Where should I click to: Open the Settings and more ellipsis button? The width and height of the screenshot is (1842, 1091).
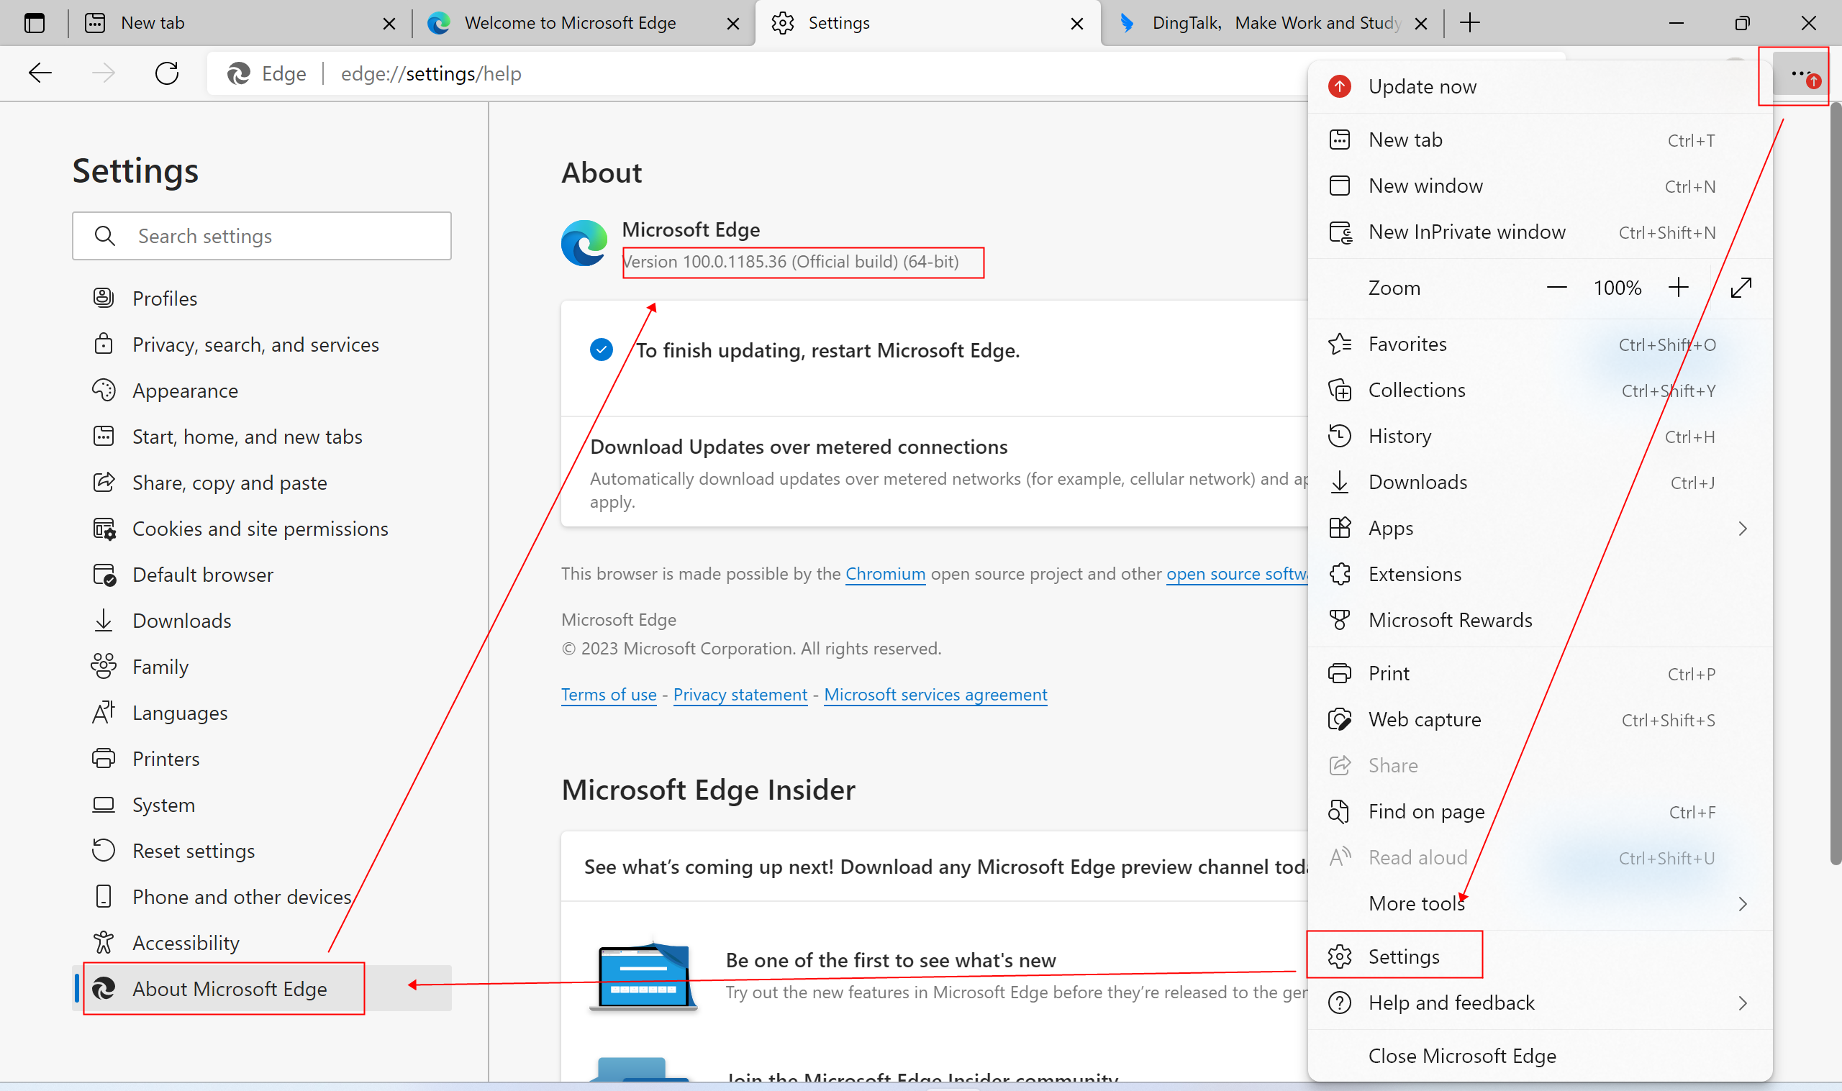1800,73
